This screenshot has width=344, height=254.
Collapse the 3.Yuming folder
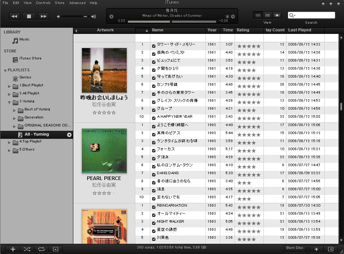[x=9, y=102]
